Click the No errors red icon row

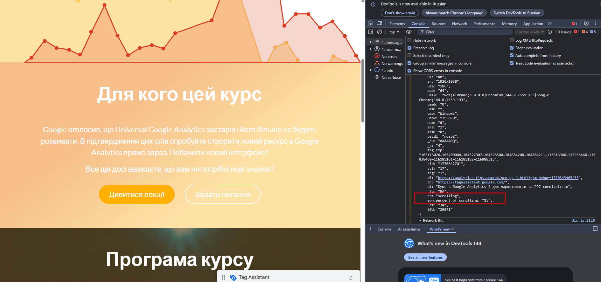tap(386, 56)
